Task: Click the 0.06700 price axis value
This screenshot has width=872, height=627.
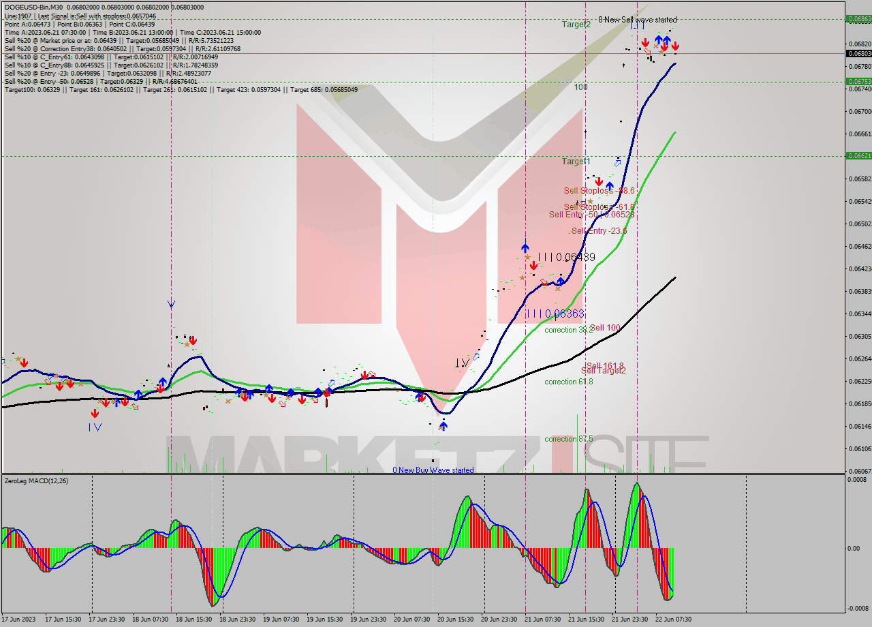Action: pyautogui.click(x=860, y=111)
